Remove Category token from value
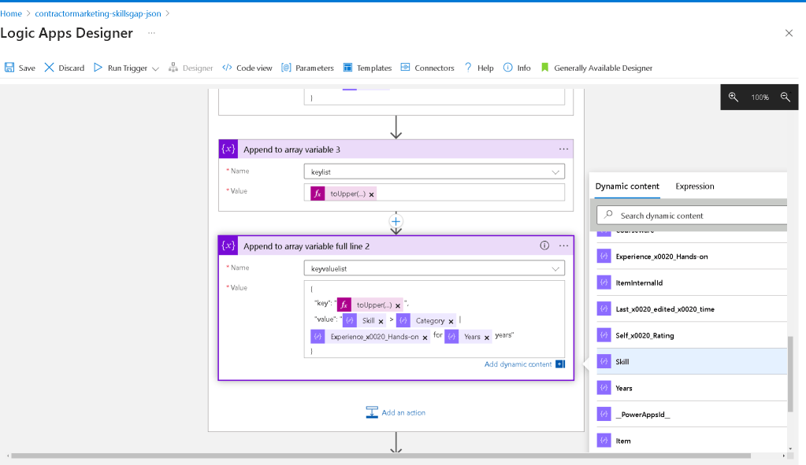The image size is (806, 465). [451, 321]
